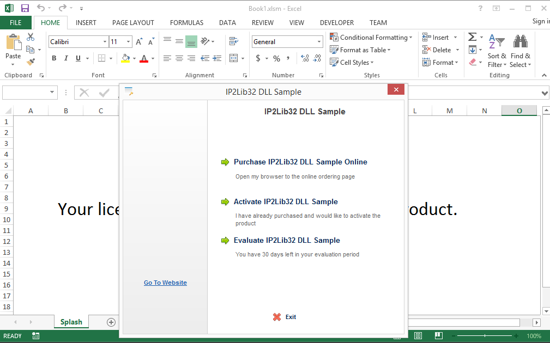Click the Paste clipboard icon
550x343 pixels.
point(13,42)
